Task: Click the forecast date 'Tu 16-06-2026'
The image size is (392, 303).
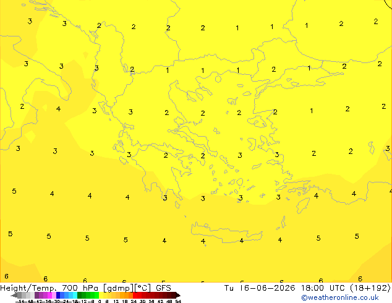Action: (x=260, y=288)
